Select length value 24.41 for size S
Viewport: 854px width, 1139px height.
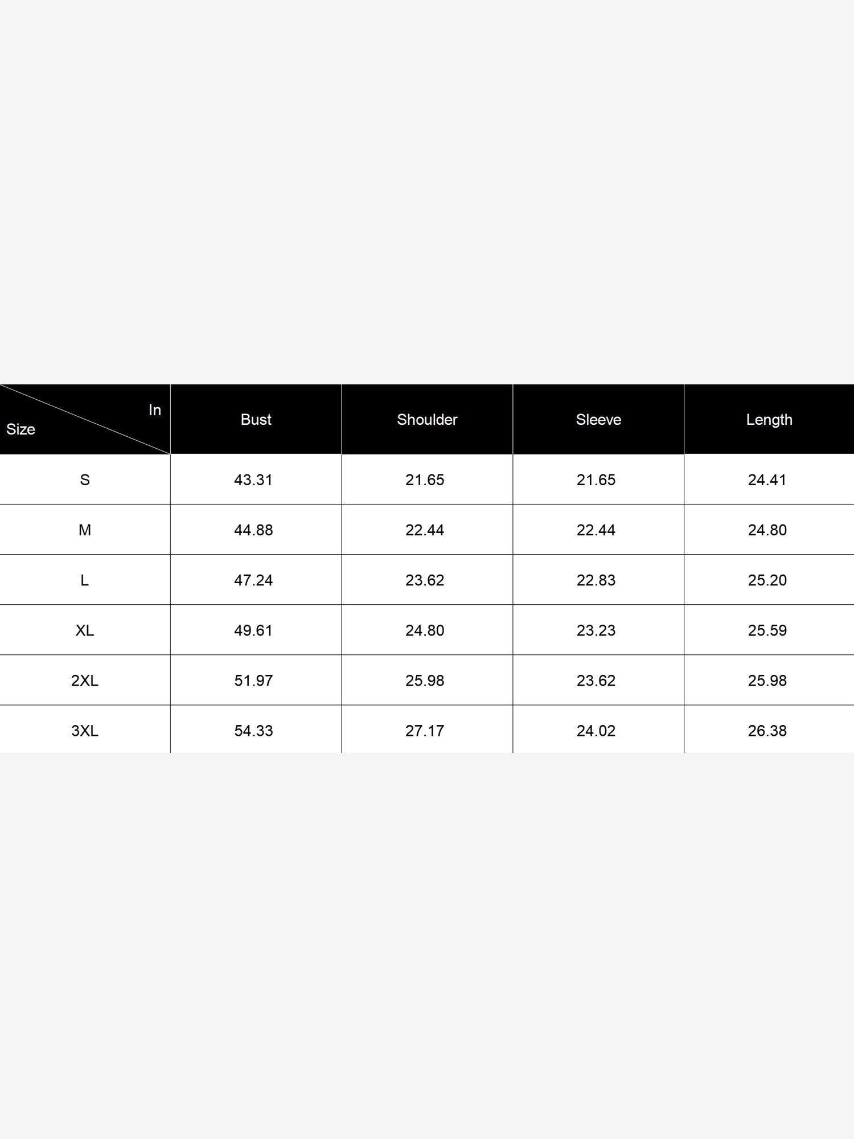click(767, 480)
